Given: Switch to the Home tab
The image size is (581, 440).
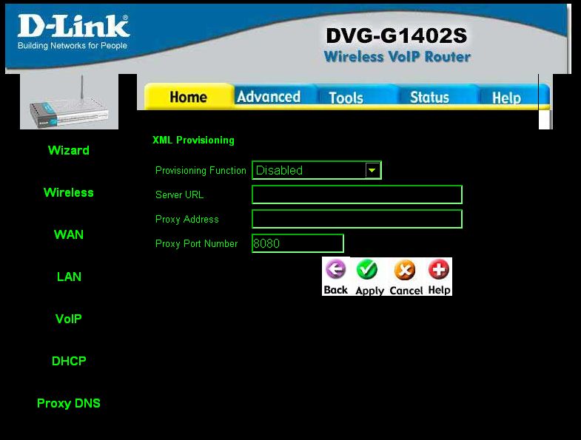Looking at the screenshot, I should click(x=189, y=97).
